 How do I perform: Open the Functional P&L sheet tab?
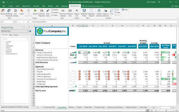(x=49, y=107)
